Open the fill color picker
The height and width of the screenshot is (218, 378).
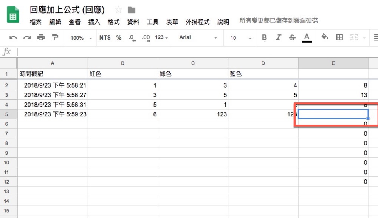(x=324, y=37)
